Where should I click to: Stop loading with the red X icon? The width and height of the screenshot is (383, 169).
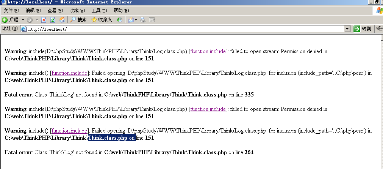pyautogui.click(x=44, y=20)
